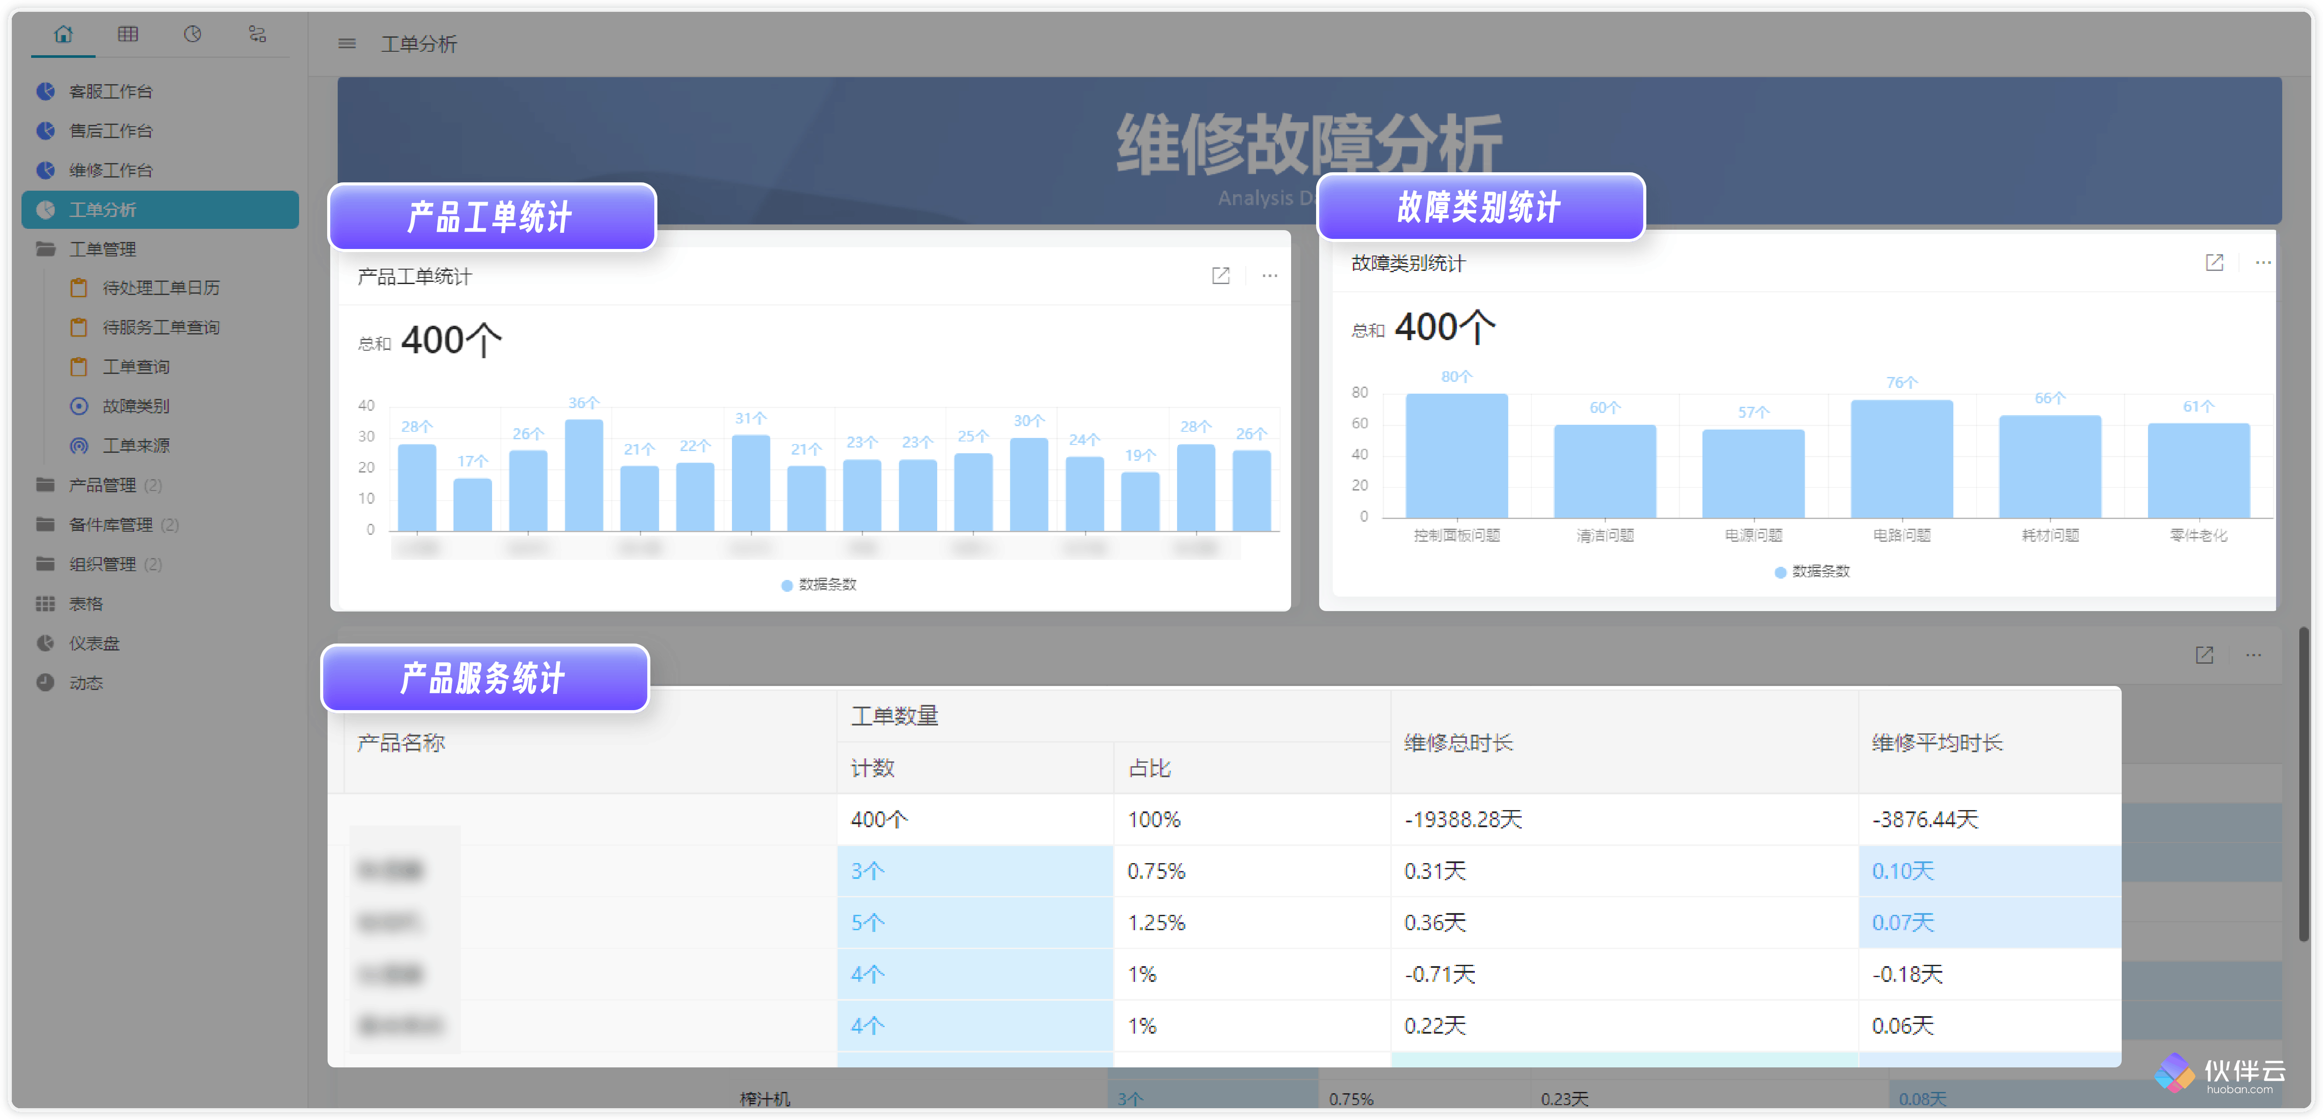This screenshot has width=2323, height=1120.
Task: Open 售后工作台 in sidebar
Action: 161,131
